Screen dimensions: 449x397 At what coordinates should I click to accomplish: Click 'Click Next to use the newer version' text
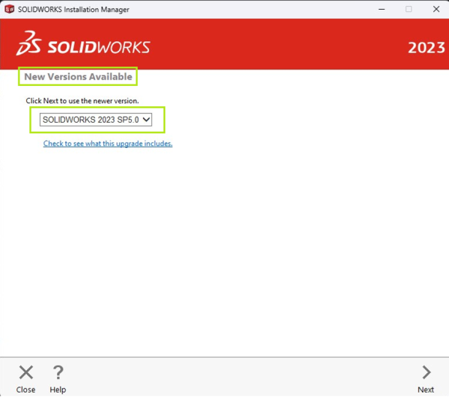pos(82,100)
